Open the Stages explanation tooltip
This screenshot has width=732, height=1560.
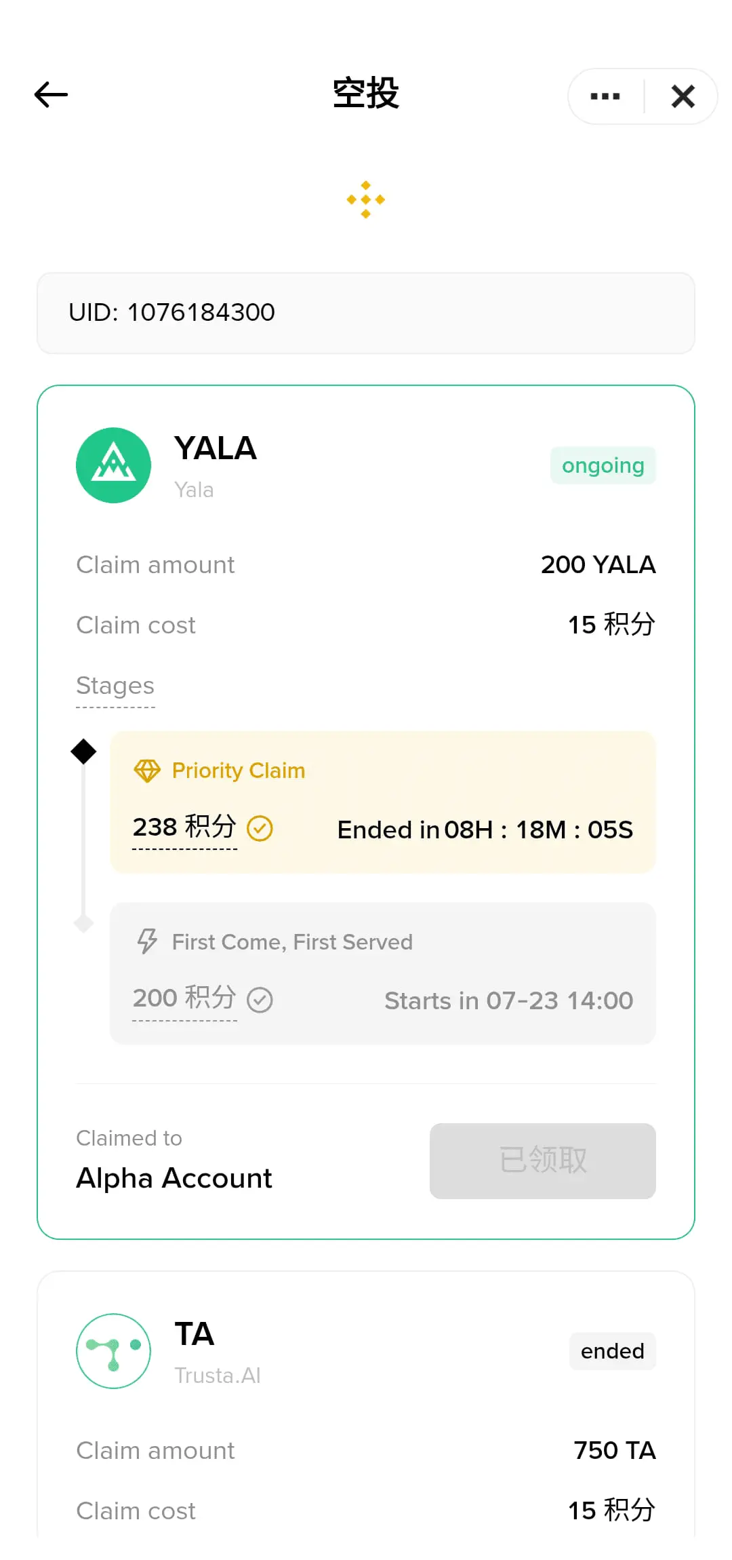(115, 686)
